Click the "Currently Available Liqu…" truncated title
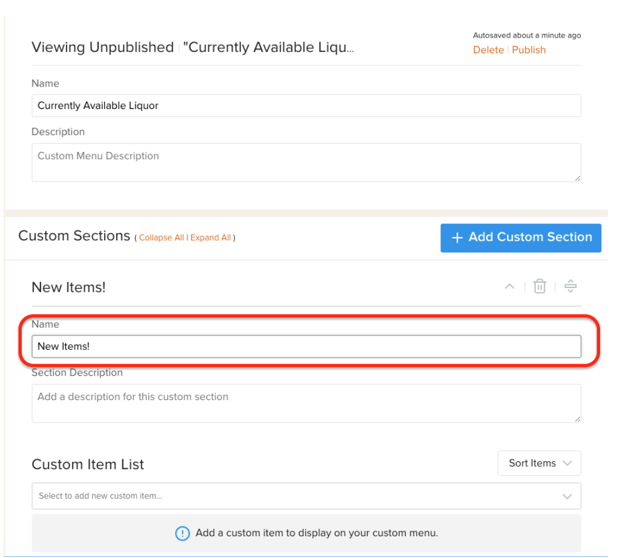This screenshot has height=558, width=637. (268, 47)
